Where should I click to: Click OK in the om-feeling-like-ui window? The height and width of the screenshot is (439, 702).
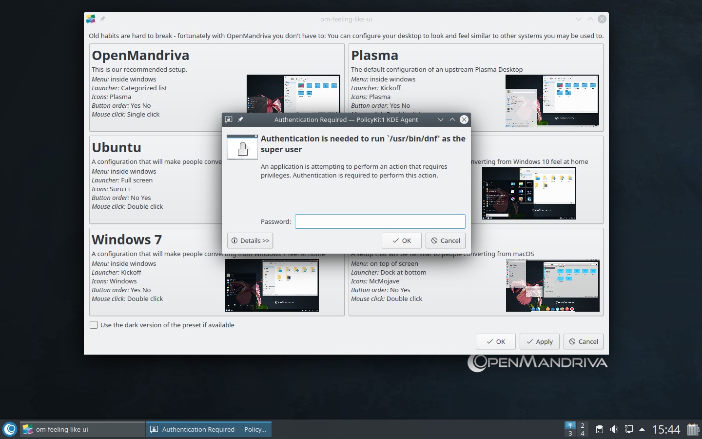496,341
